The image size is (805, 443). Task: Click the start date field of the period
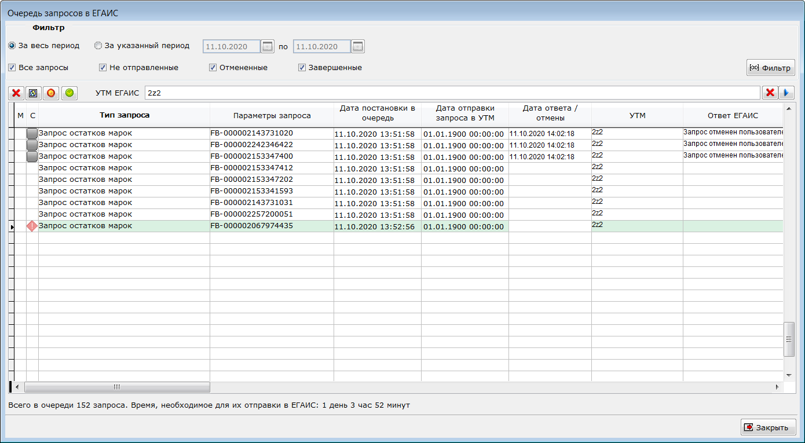click(x=231, y=46)
